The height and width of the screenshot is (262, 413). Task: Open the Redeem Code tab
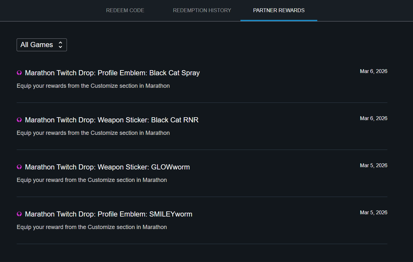pos(125,11)
